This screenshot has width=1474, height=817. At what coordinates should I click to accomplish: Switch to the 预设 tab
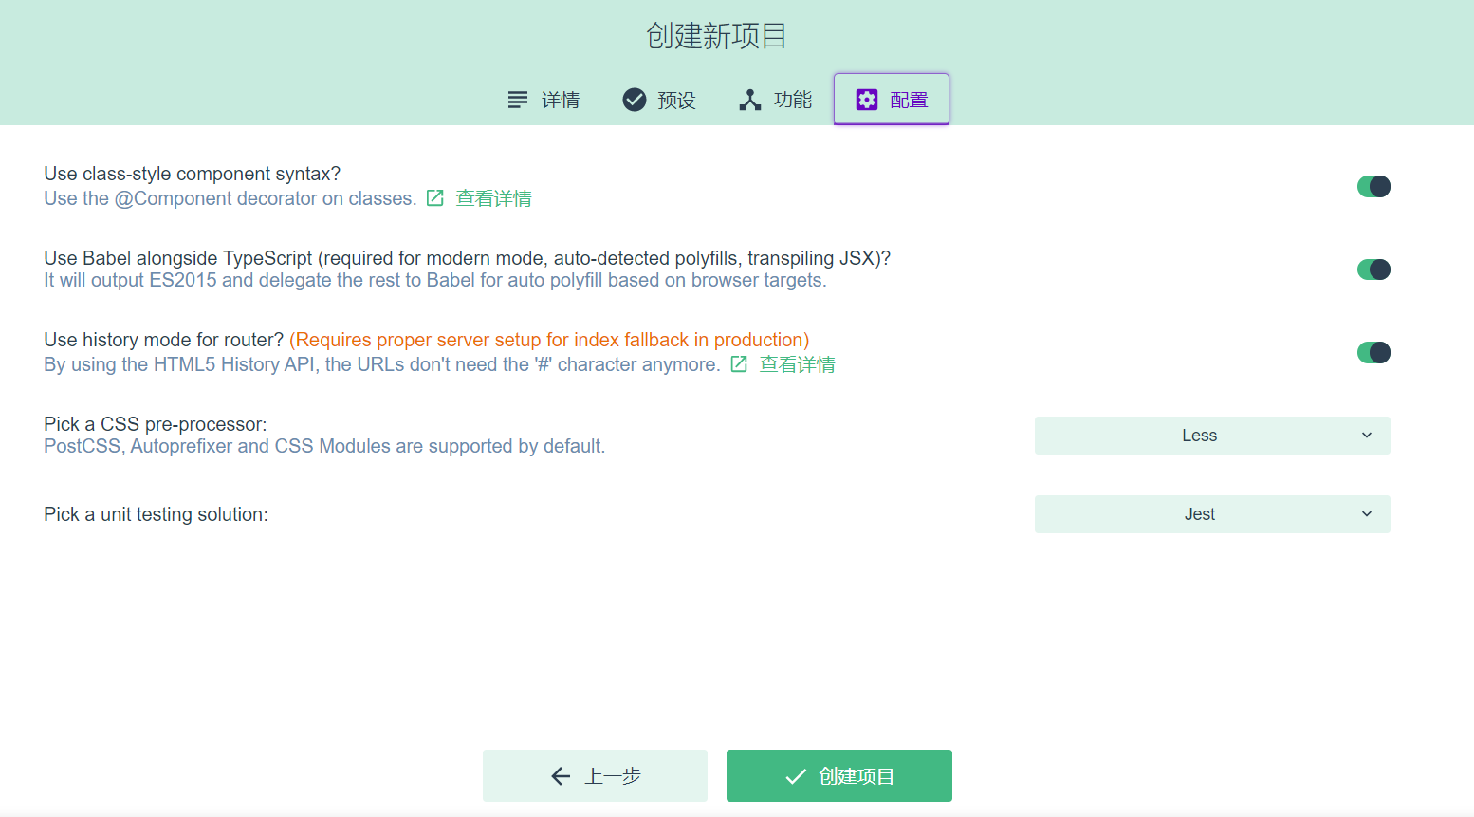click(x=658, y=99)
